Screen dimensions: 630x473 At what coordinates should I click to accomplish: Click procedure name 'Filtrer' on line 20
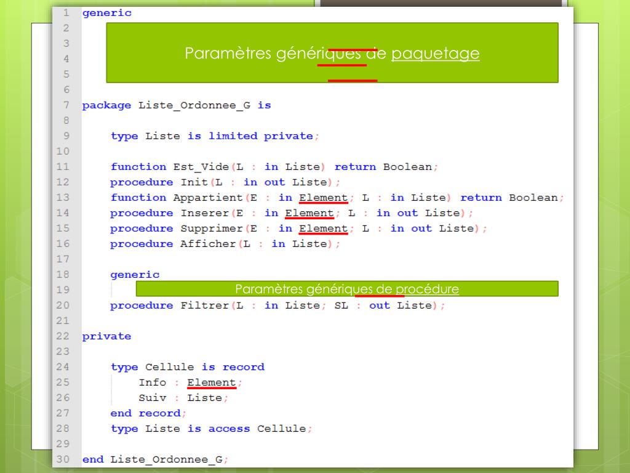(x=204, y=305)
